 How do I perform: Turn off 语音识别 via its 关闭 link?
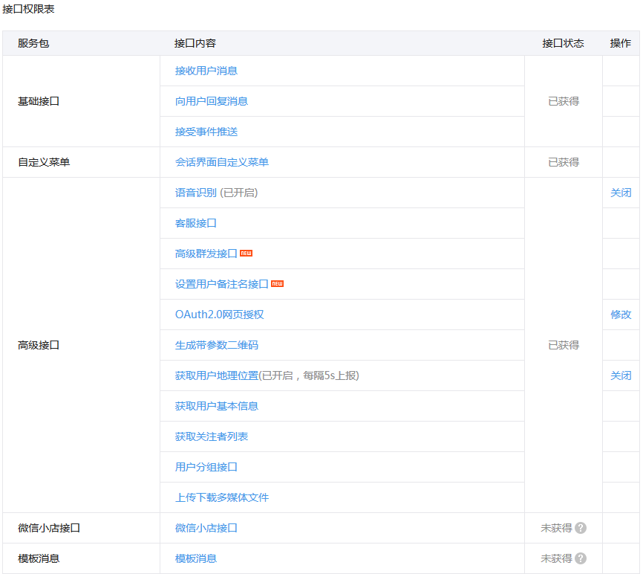click(x=621, y=193)
